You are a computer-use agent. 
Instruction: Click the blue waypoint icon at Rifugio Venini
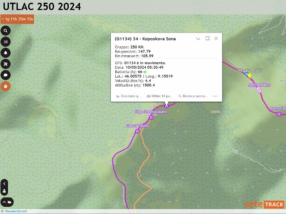coord(246,74)
